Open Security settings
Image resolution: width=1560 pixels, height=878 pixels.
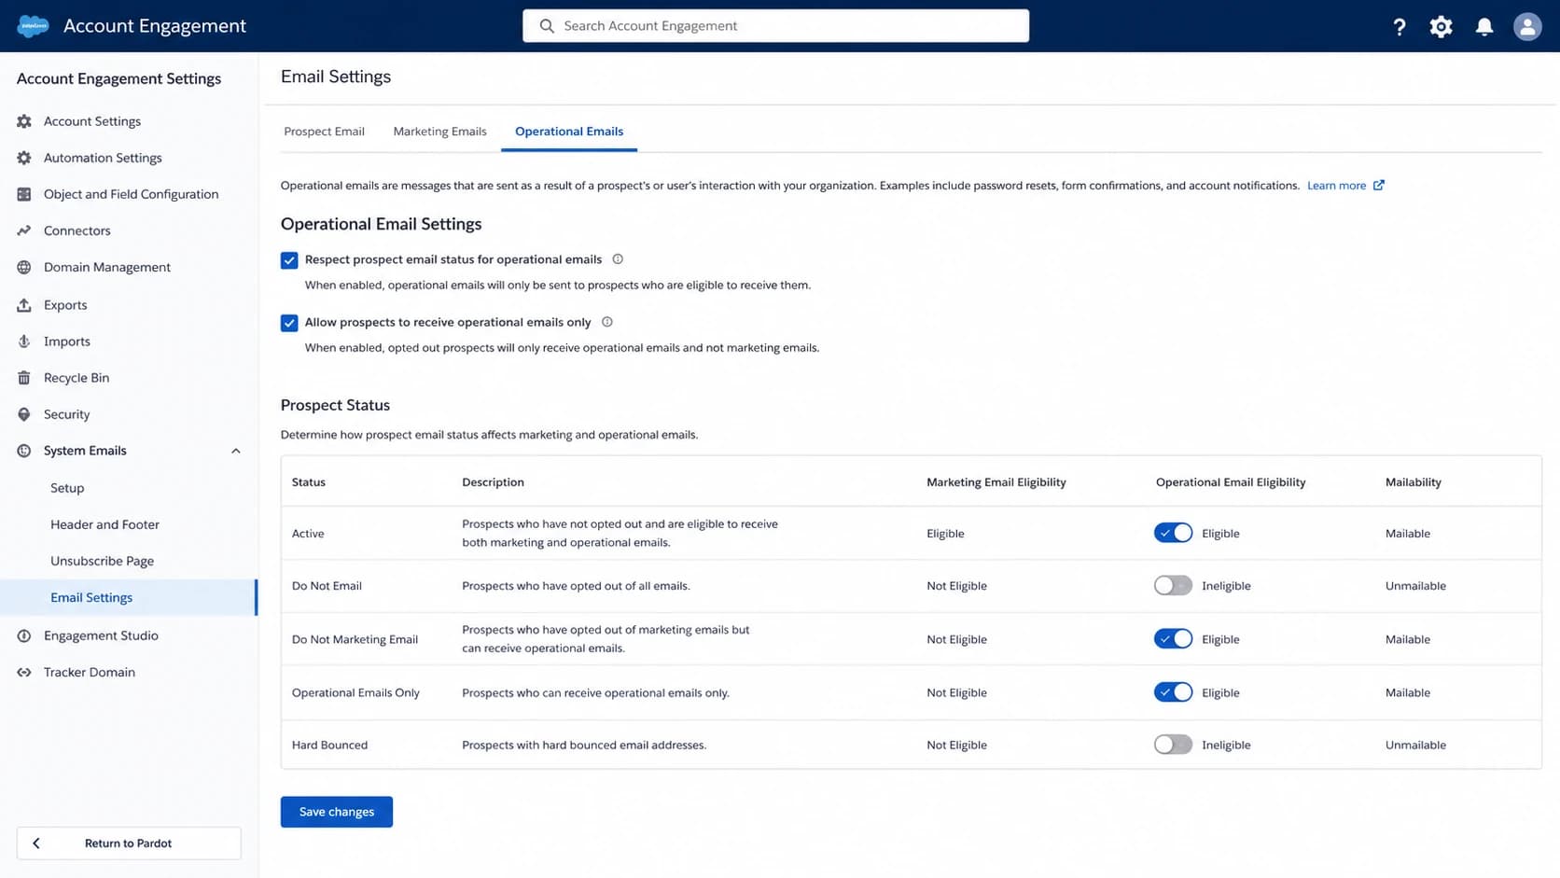(67, 414)
